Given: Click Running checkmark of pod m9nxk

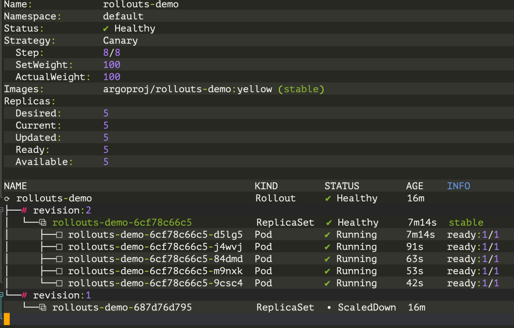Looking at the screenshot, I should pyautogui.click(x=327, y=271).
